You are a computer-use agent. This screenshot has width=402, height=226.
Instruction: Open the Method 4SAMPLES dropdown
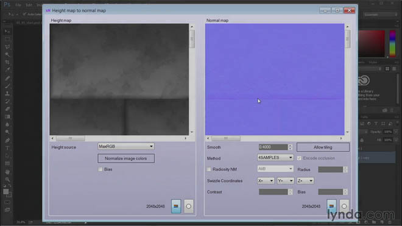[275, 158]
